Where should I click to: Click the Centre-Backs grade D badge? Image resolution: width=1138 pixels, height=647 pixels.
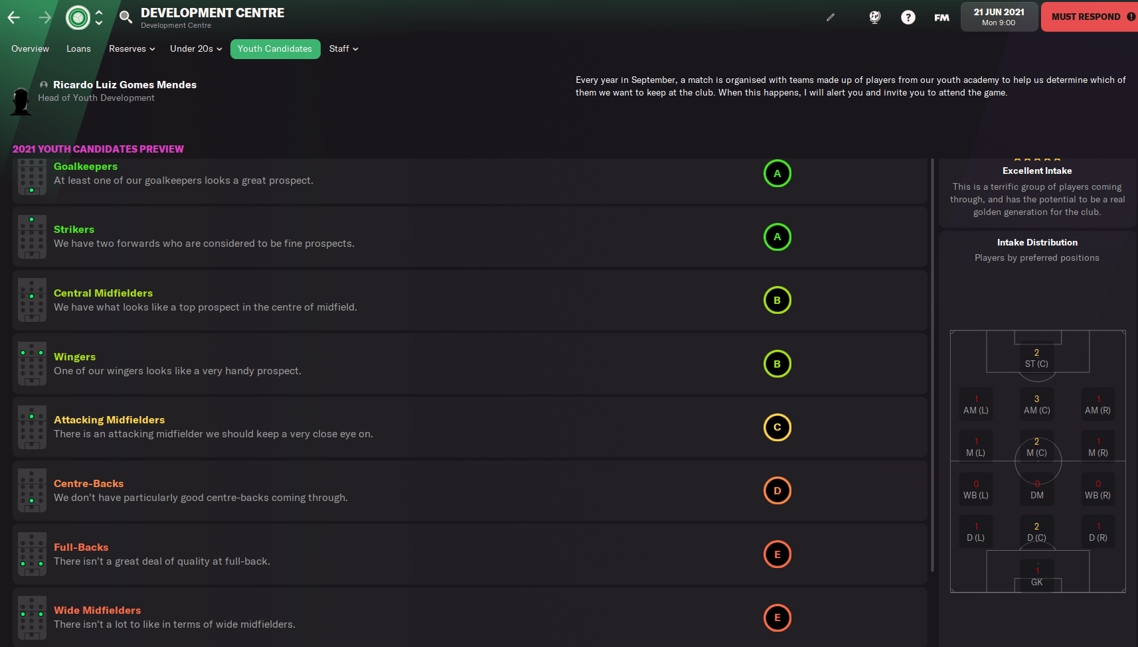[x=777, y=490]
